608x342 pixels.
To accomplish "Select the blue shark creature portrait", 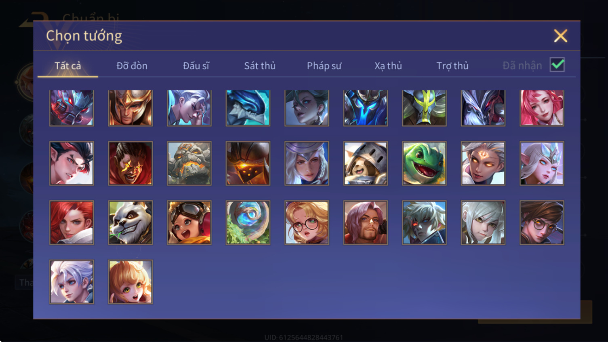I will [248, 108].
